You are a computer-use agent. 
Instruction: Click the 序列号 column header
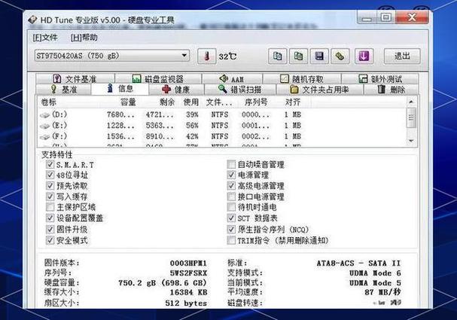pyautogui.click(x=256, y=102)
